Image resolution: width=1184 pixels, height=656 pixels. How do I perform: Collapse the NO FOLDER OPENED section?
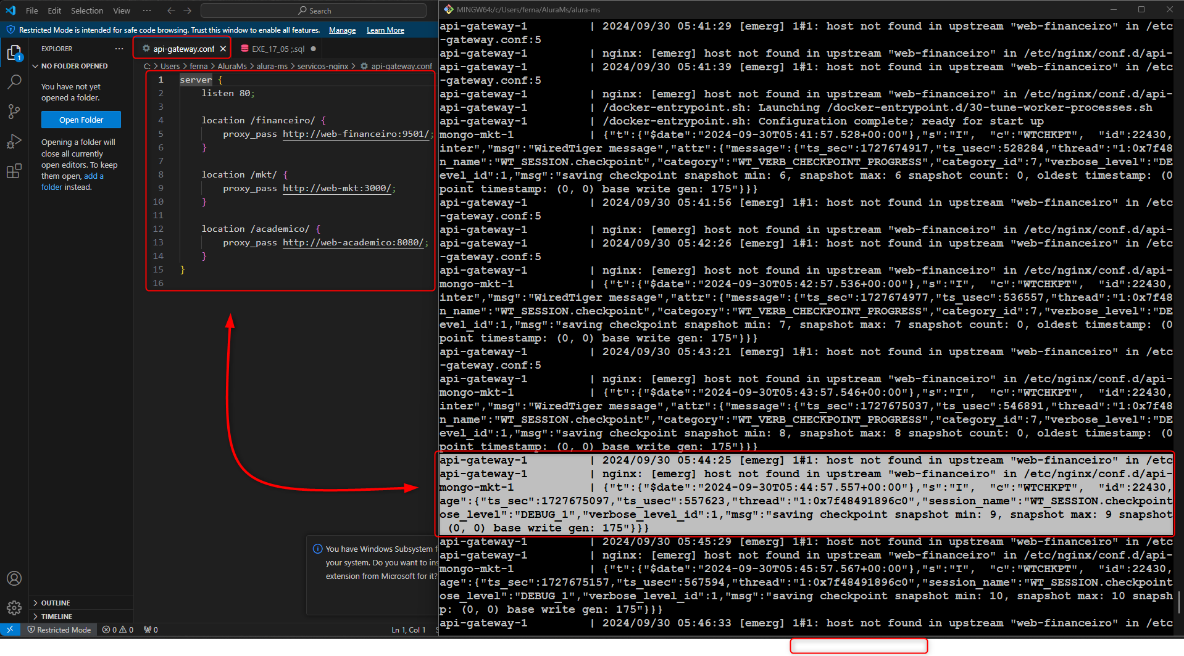74,66
